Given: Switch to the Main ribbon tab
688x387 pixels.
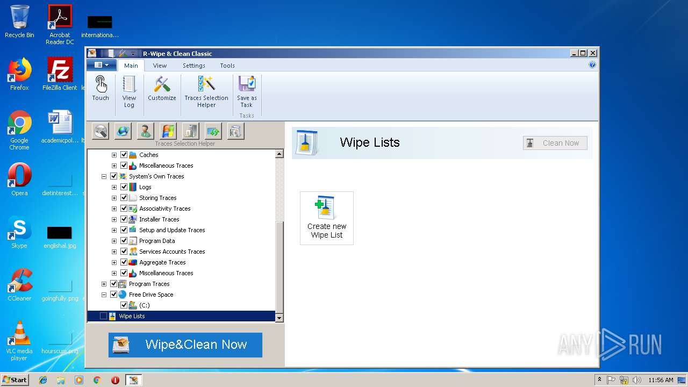Looking at the screenshot, I should (x=131, y=66).
